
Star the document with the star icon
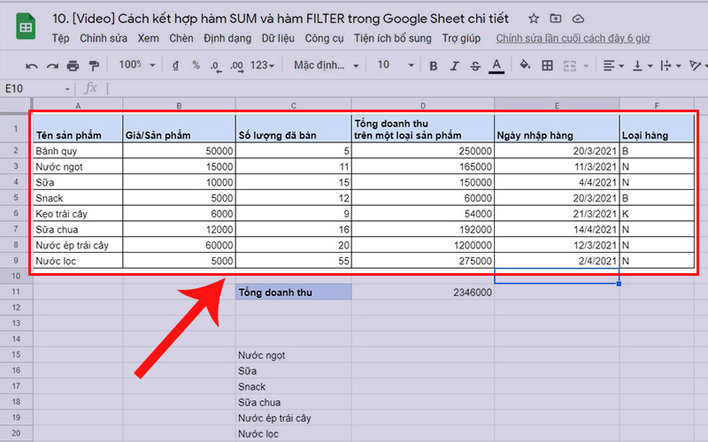(532, 18)
